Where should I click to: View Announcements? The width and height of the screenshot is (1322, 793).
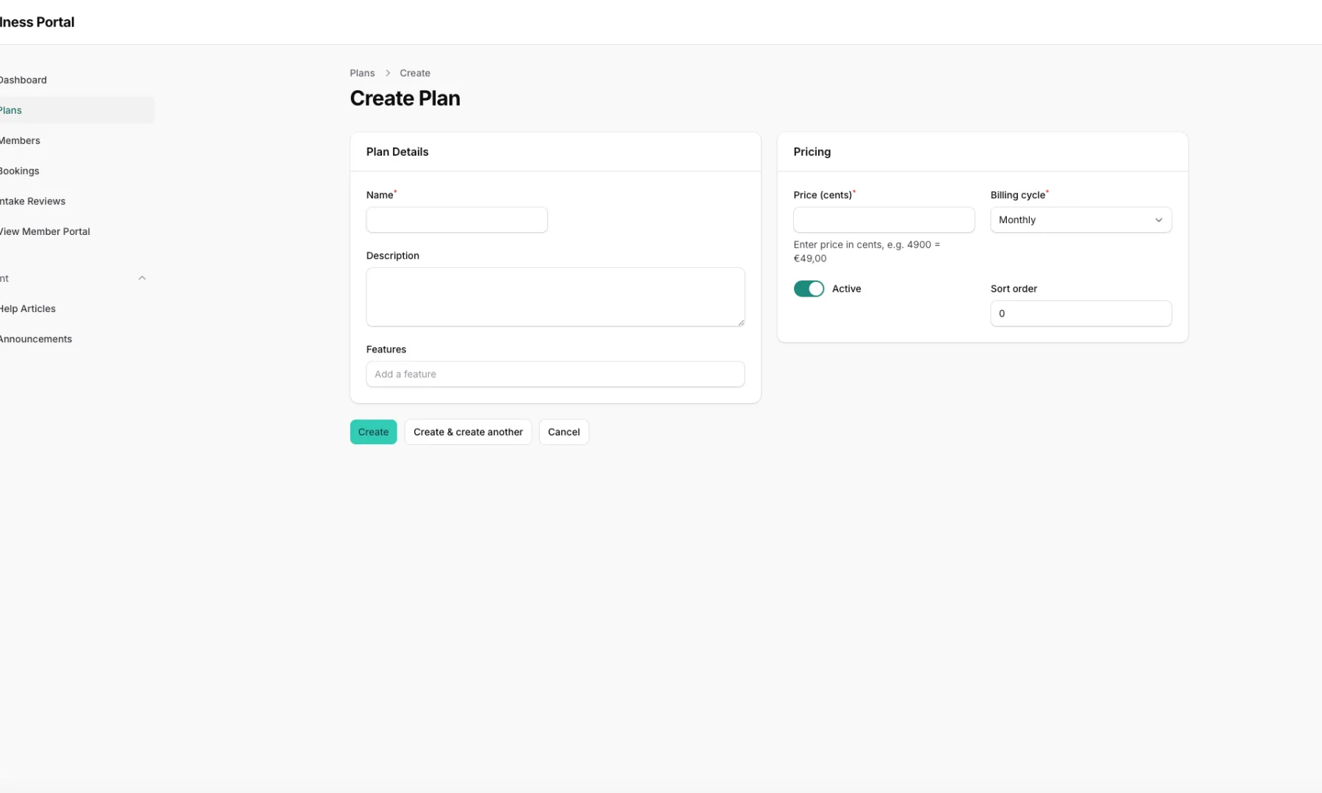(35, 338)
